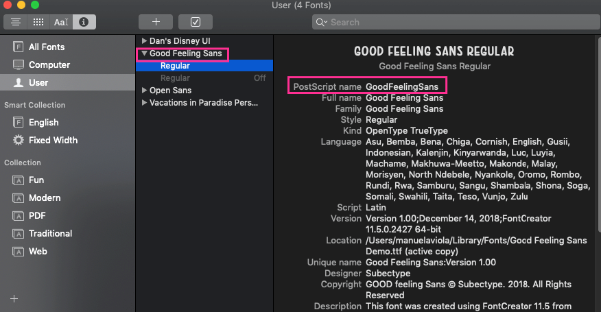Select Dan's Disney UI font
The width and height of the screenshot is (601, 312).
(x=180, y=40)
